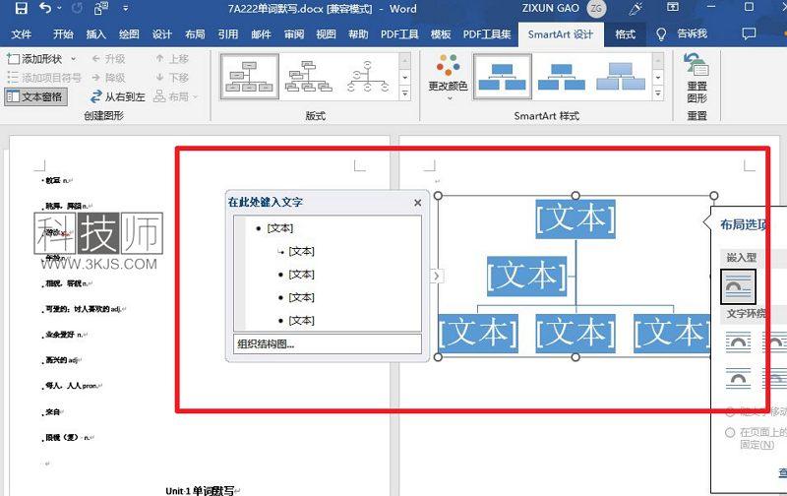The height and width of the screenshot is (496, 787).
Task: Select the first flat SmartArt style
Action: coord(502,77)
